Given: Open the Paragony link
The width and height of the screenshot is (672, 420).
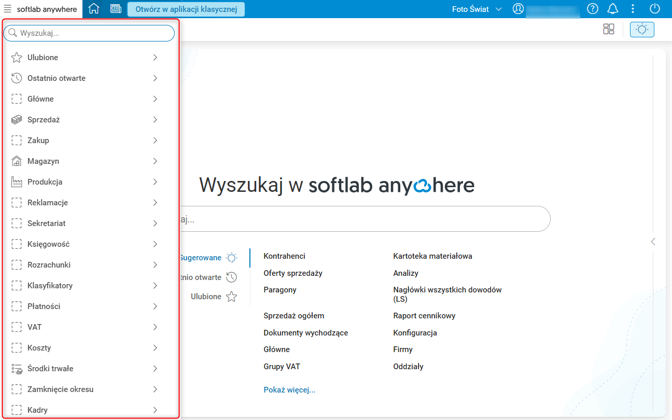Looking at the screenshot, I should pos(280,290).
